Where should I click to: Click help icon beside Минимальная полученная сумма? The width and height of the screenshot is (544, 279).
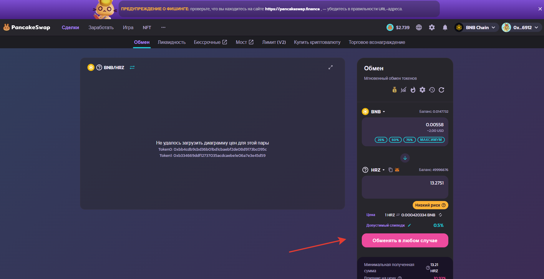(x=428, y=268)
